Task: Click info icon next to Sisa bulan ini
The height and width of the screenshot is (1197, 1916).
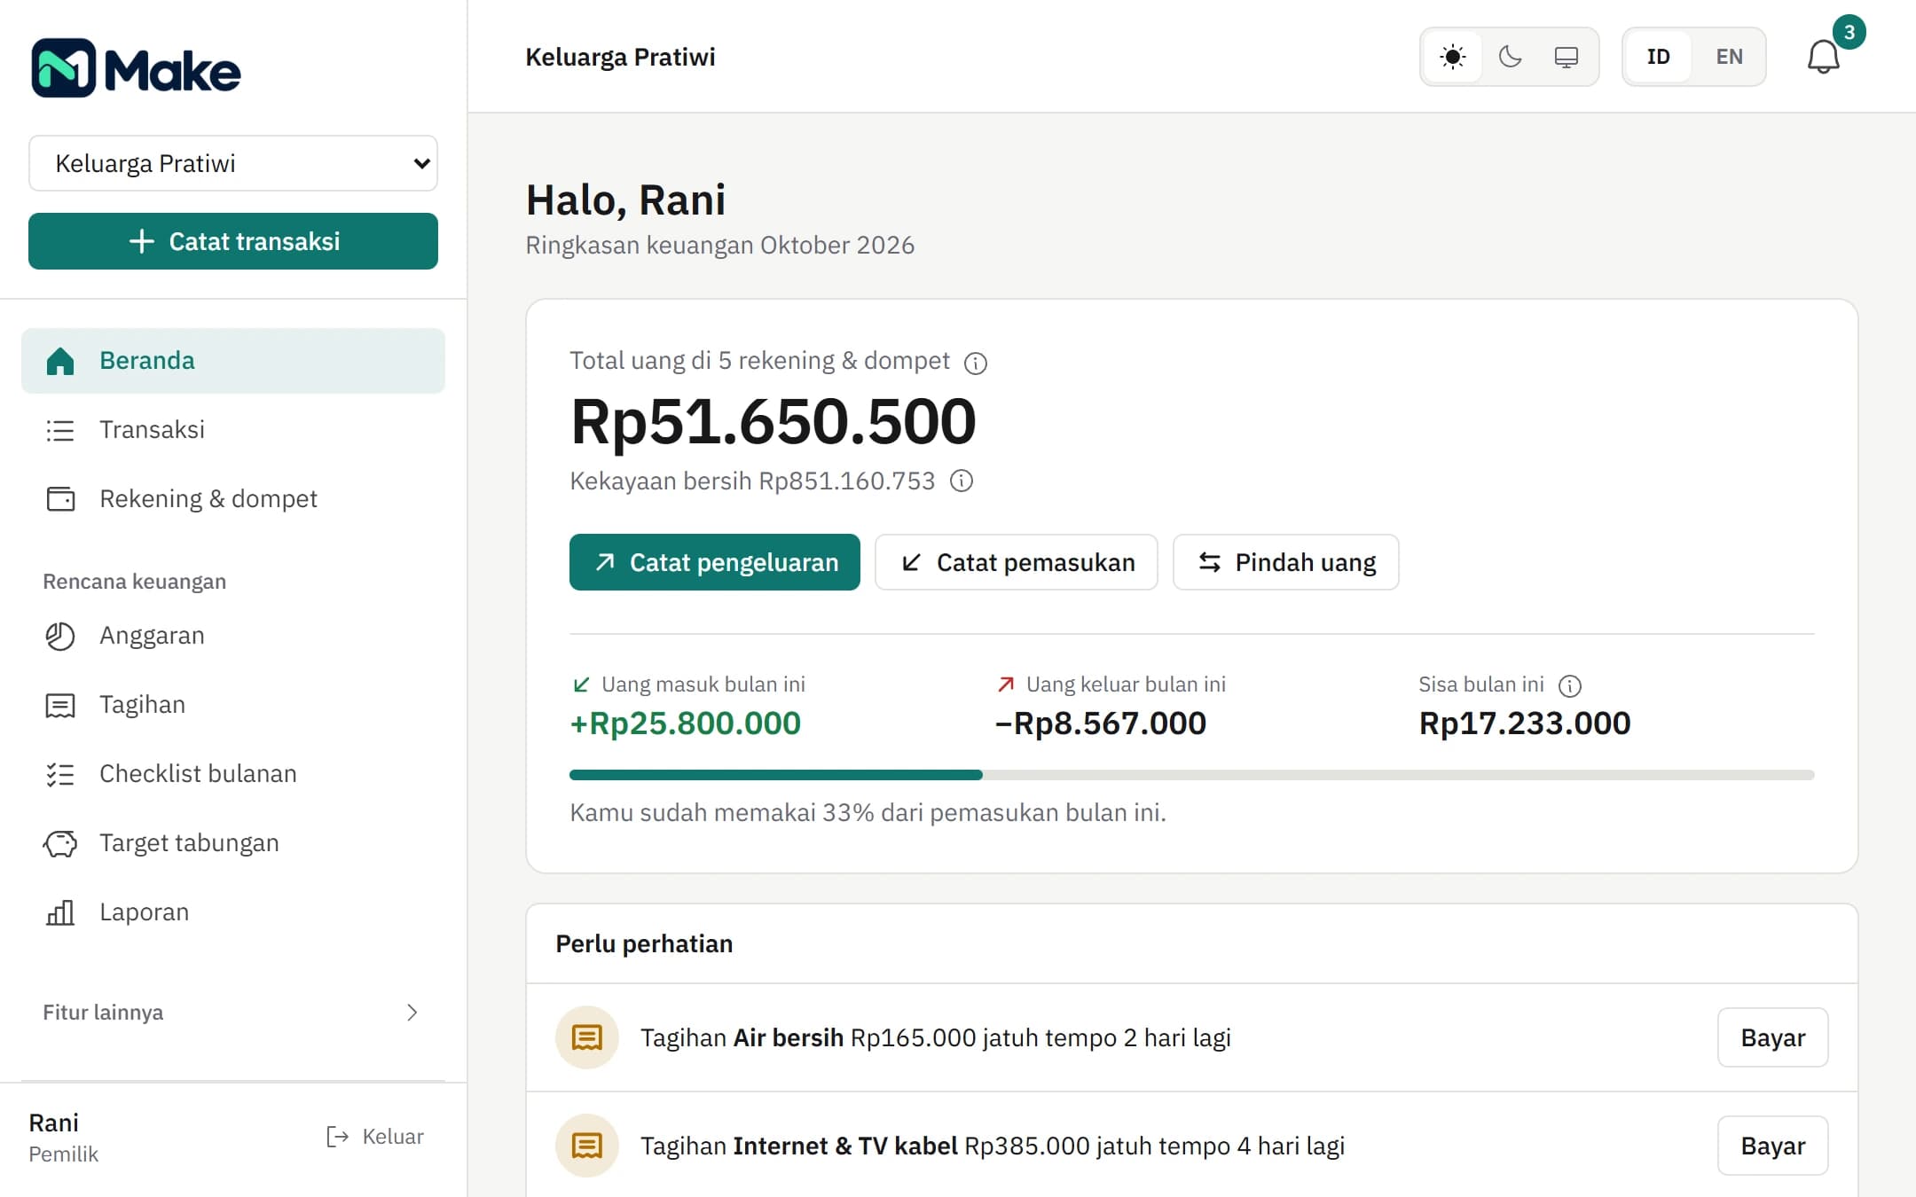Action: (x=1570, y=685)
